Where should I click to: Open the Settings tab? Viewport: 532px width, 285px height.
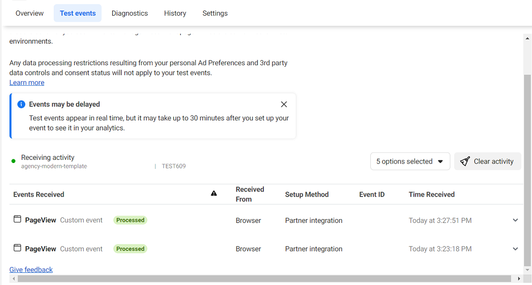pos(215,13)
